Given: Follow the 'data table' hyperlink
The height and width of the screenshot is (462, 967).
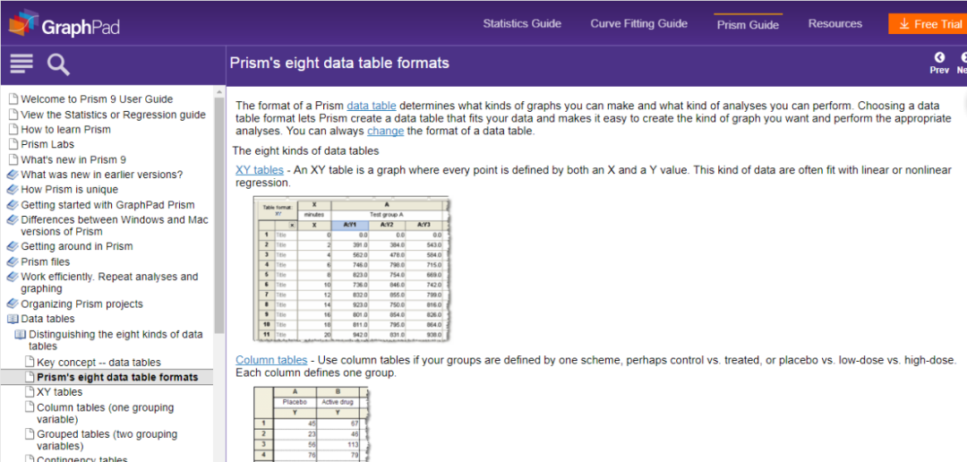Looking at the screenshot, I should 372,105.
